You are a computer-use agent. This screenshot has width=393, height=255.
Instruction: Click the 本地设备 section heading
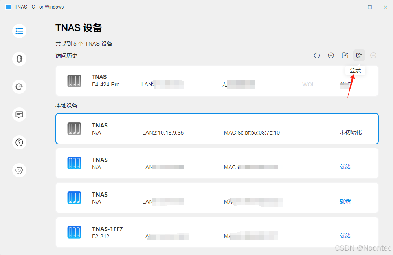(x=66, y=106)
